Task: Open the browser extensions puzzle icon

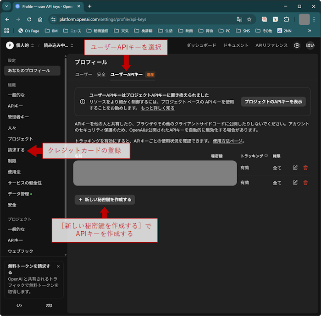Action: pos(287,20)
